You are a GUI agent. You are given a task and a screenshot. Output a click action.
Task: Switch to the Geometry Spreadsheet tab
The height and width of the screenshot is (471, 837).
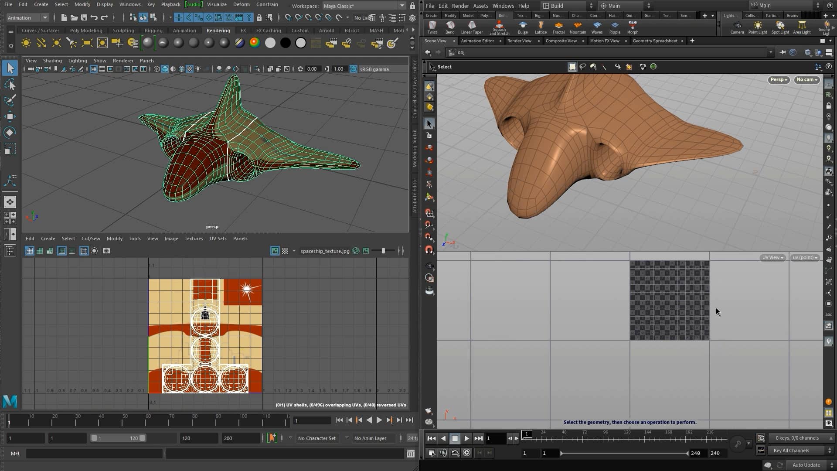(x=656, y=41)
